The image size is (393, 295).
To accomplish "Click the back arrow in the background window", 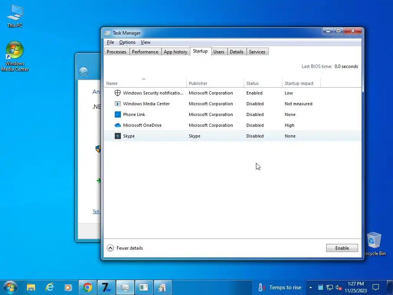I will point(83,72).
